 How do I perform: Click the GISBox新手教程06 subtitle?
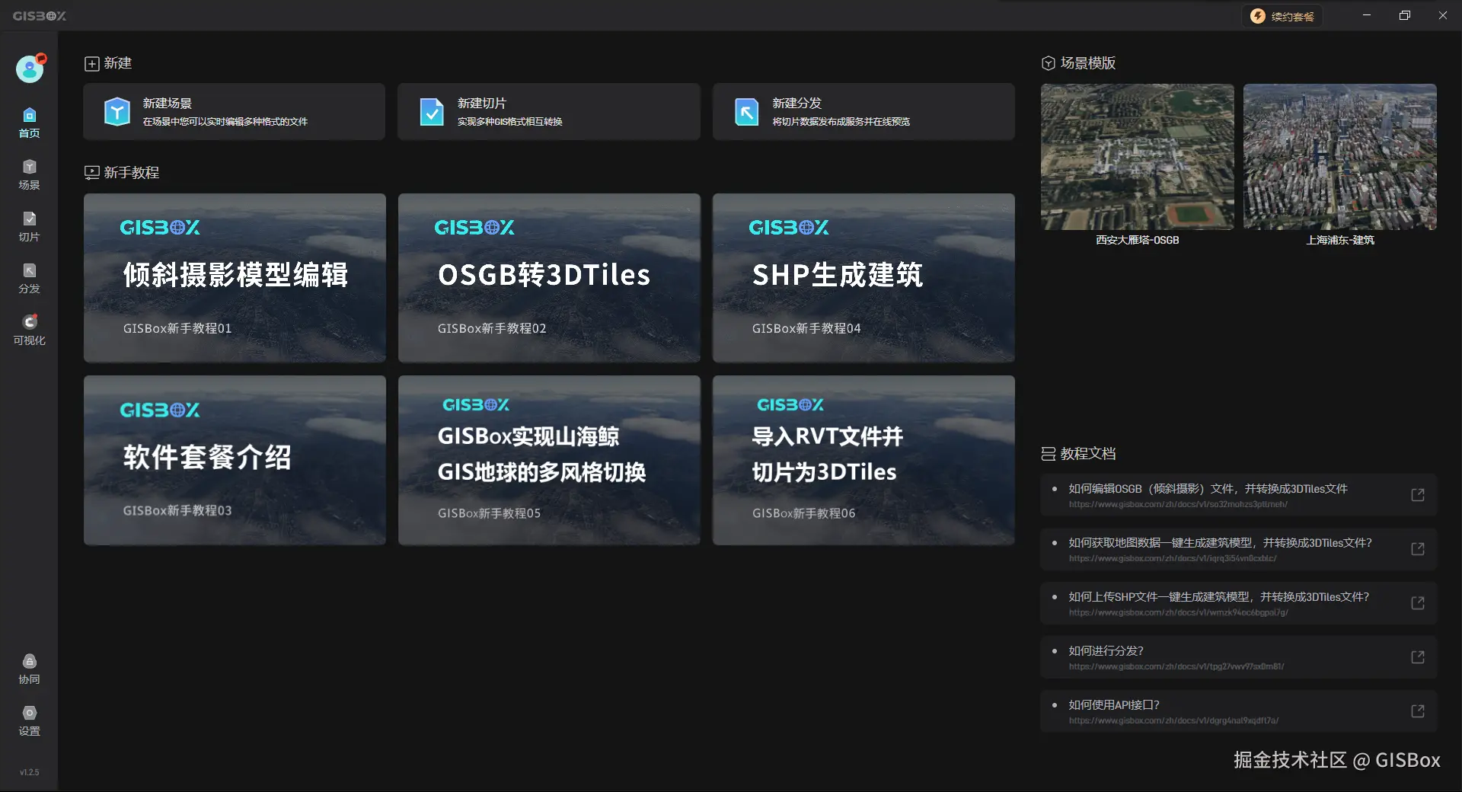tap(803, 513)
